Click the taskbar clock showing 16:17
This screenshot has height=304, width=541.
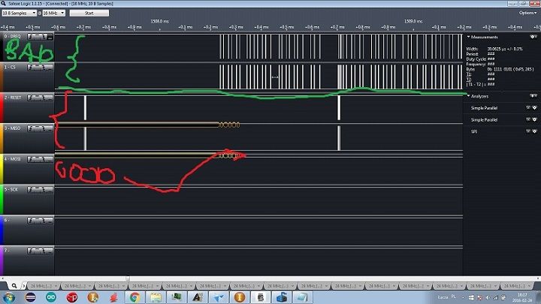(x=522, y=297)
